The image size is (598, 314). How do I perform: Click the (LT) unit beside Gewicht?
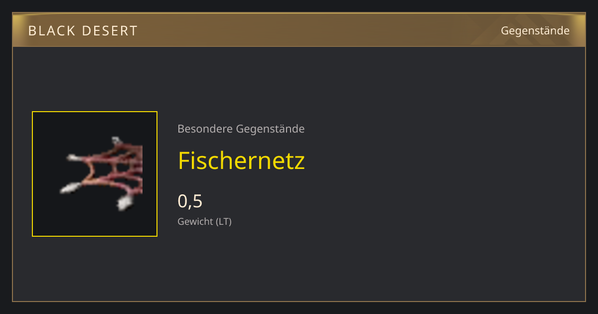pos(224,221)
